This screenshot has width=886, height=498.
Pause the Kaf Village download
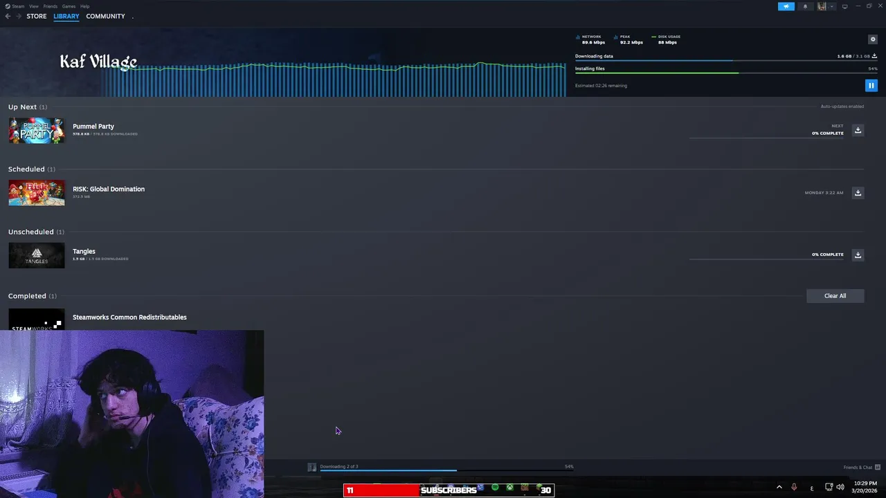[x=871, y=86]
